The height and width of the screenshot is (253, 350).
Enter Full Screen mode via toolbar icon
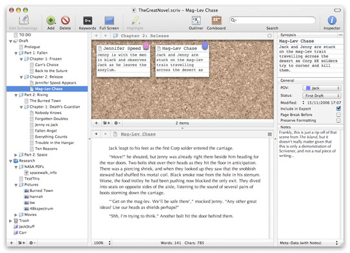pos(110,20)
